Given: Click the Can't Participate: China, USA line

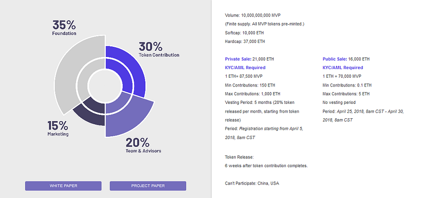Looking at the screenshot, I should pos(252,183).
